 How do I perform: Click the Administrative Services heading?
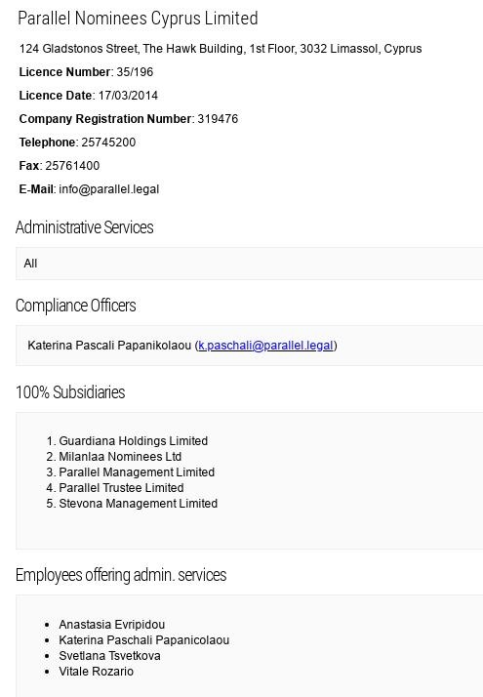click(x=85, y=227)
